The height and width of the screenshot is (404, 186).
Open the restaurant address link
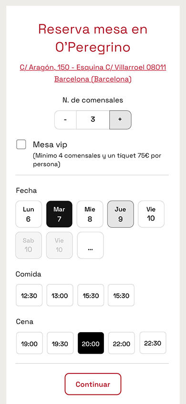(93, 73)
